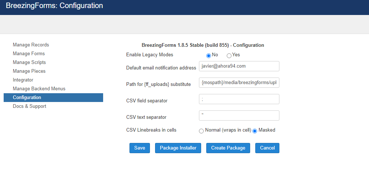Select Manage Pieces in left menu
The height and width of the screenshot is (174, 369).
29,71
